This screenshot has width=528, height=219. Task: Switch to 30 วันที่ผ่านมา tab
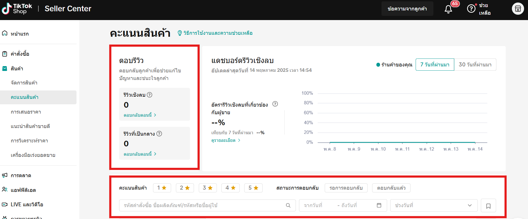click(475, 64)
